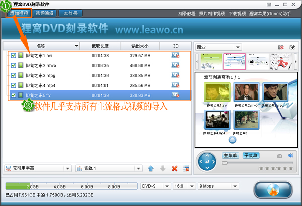Open the 16:9 aspect ratio dropdown
Image resolution: width=302 pixels, height=206 pixels.
pyautogui.click(x=192, y=186)
